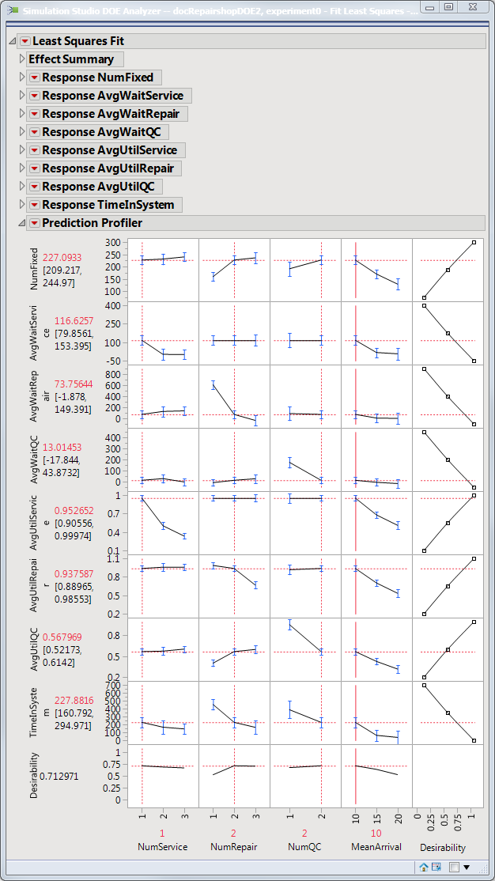Click the Response AvgUtilService header

[112, 150]
